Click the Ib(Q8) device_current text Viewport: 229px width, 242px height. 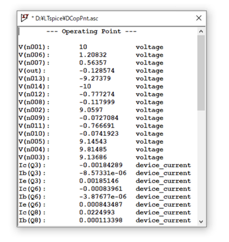click(163, 220)
